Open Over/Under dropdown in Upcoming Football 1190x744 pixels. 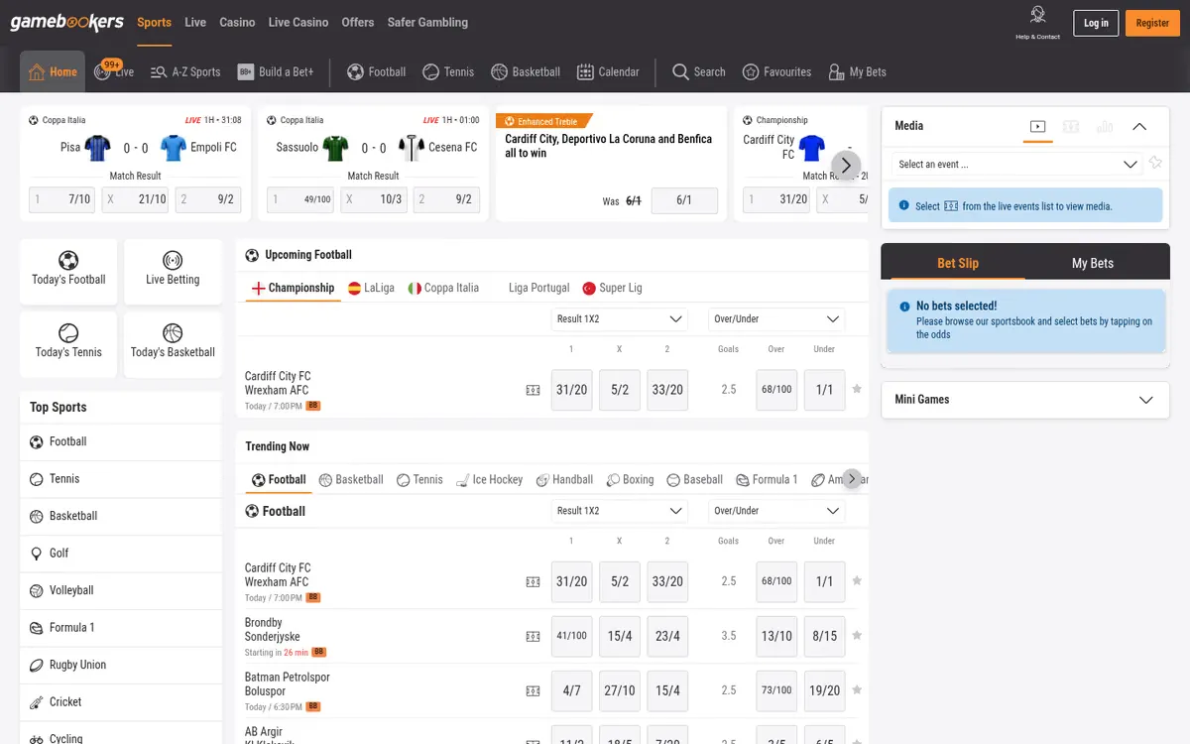pyautogui.click(x=776, y=319)
